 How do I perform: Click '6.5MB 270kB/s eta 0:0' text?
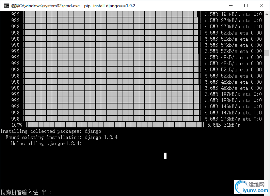[233, 27]
